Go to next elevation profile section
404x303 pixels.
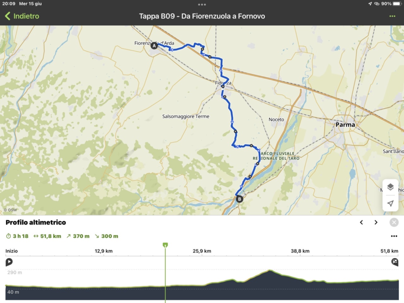[x=376, y=222]
